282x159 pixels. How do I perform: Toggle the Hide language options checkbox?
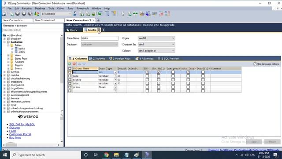[x=255, y=64]
